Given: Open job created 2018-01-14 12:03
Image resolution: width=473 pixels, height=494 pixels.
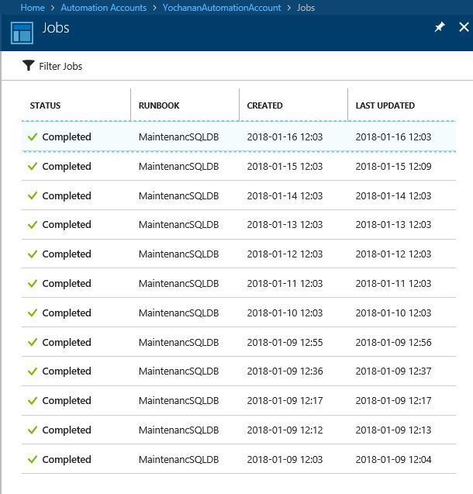Looking at the screenshot, I should (x=239, y=195).
